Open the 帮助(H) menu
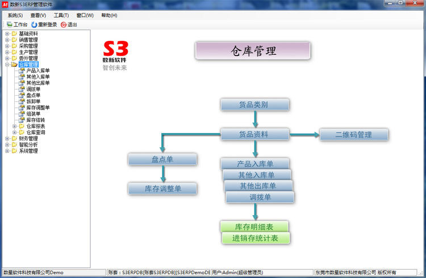Screen dimensions: 426x278 [109, 15]
